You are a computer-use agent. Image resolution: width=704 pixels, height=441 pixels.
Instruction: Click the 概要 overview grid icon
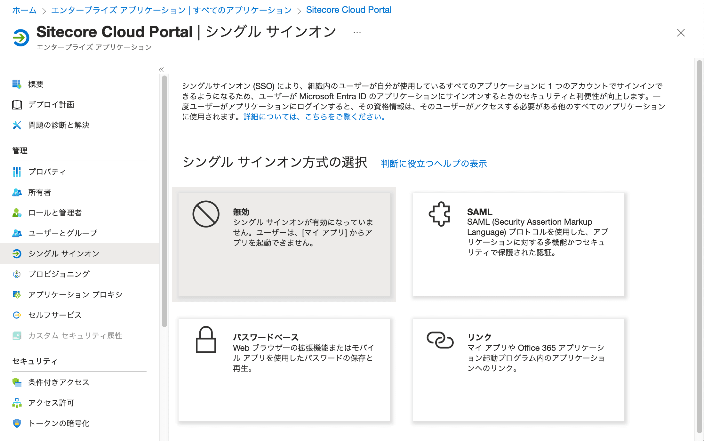point(17,84)
